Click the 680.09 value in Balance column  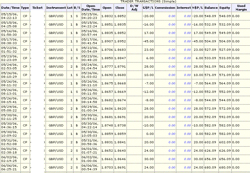coord(211,167)
